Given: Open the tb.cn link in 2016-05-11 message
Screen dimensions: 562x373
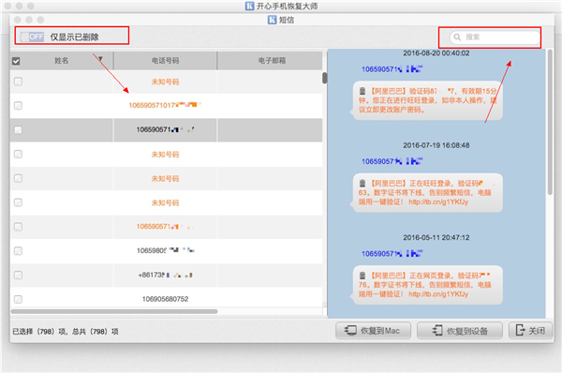Looking at the screenshot, I should click(438, 294).
